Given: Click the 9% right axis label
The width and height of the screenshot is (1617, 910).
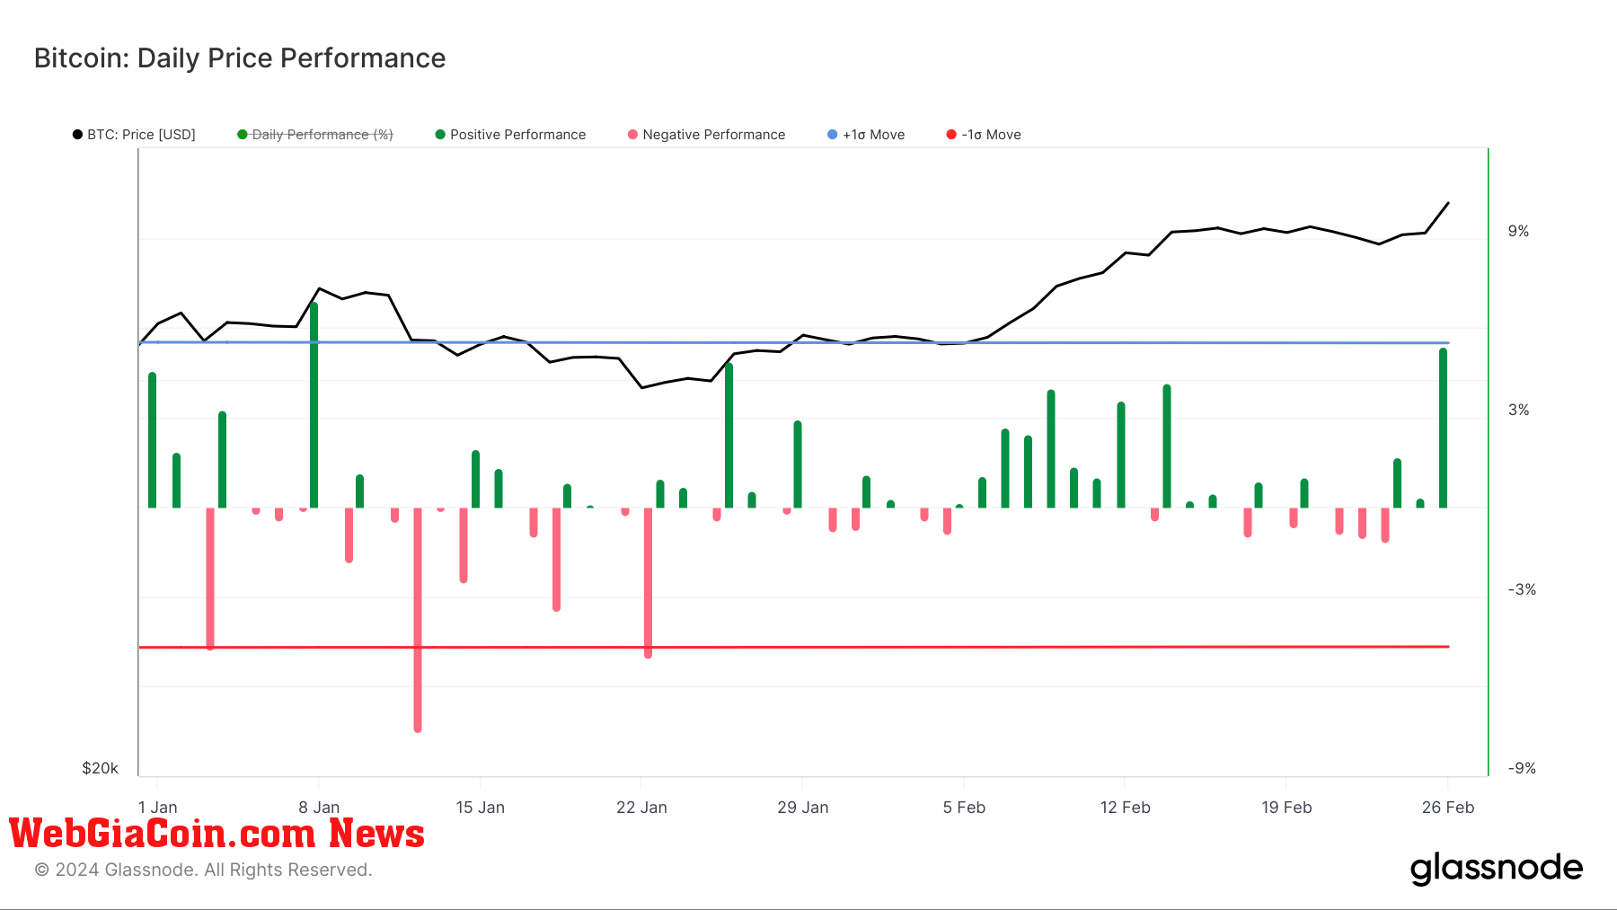Looking at the screenshot, I should coord(1518,232).
